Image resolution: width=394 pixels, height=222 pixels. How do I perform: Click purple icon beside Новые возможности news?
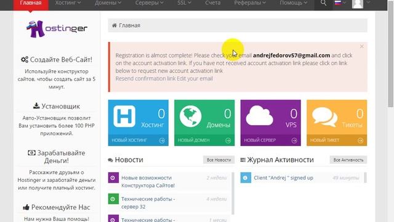(x=113, y=178)
